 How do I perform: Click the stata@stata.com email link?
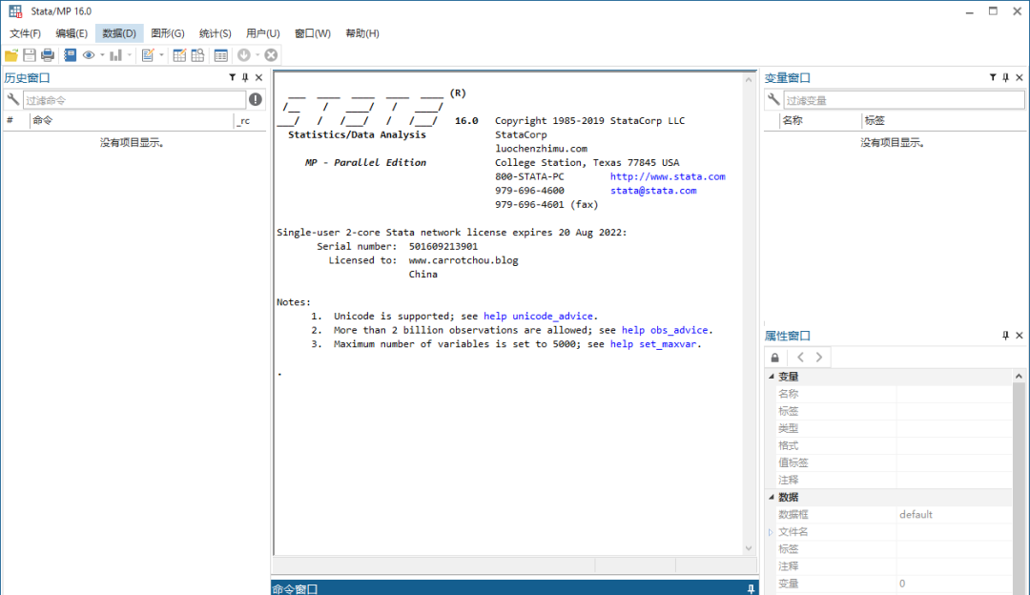point(653,191)
